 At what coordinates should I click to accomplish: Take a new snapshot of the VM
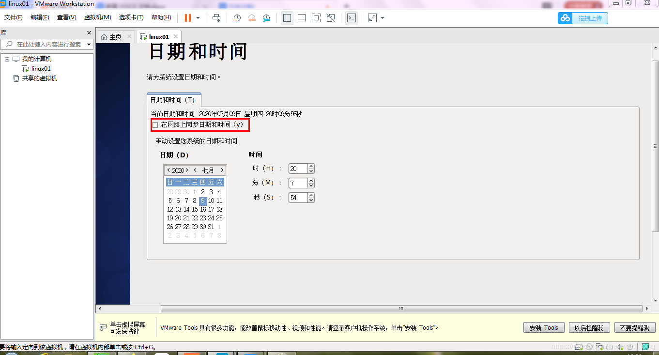click(x=237, y=18)
